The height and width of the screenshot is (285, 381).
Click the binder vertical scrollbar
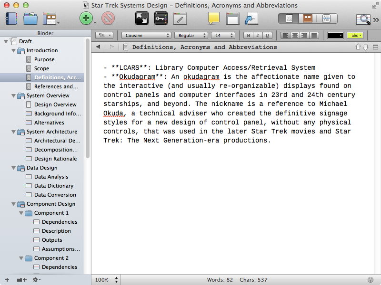pos(88,98)
